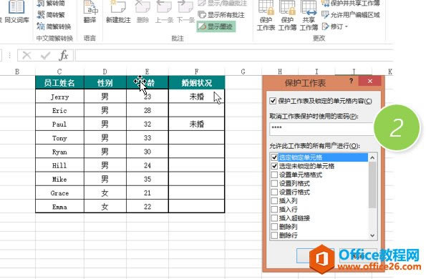Toggle 保护工作表及锁定的单元格内容 checkbox
426x279 pixels.
tap(273, 101)
